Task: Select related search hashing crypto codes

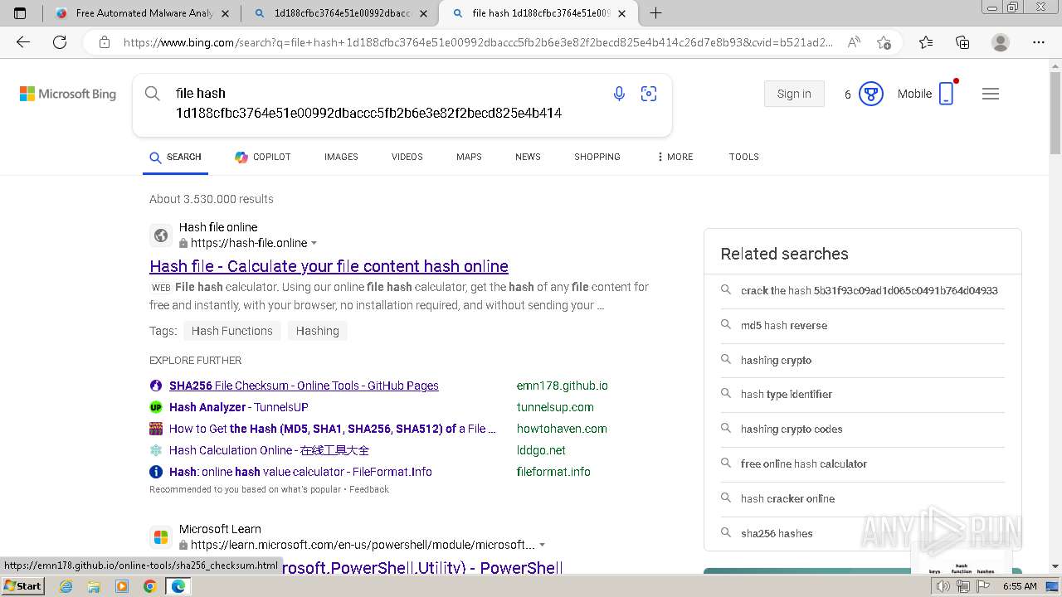Action: pos(792,430)
